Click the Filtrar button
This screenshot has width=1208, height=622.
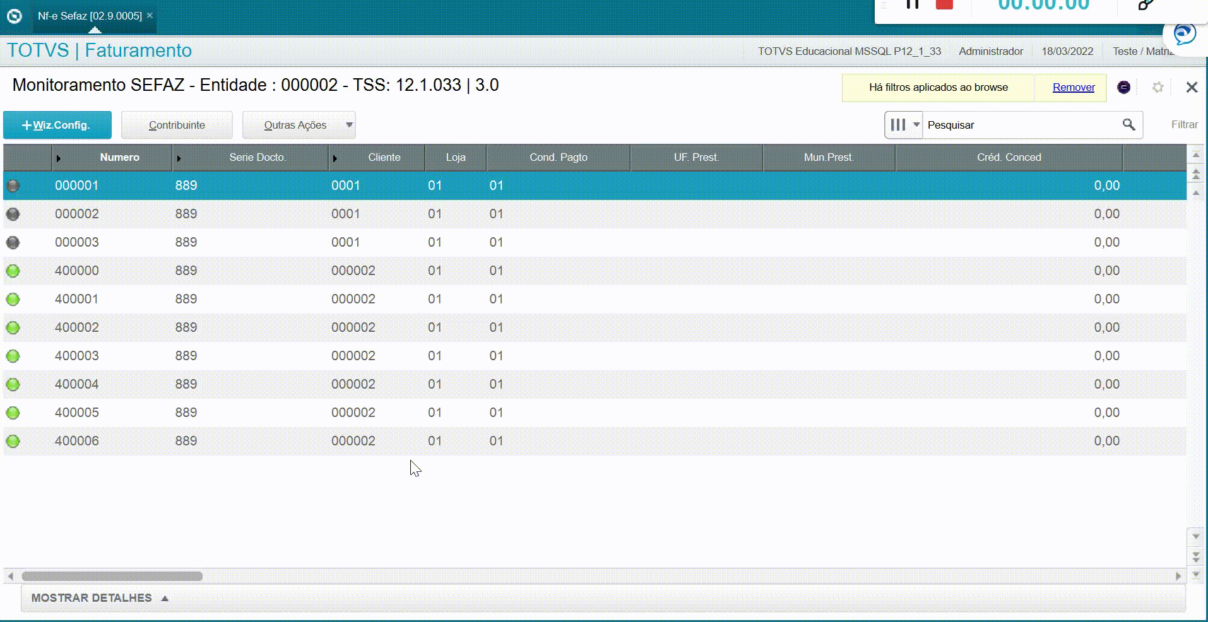[x=1184, y=125]
